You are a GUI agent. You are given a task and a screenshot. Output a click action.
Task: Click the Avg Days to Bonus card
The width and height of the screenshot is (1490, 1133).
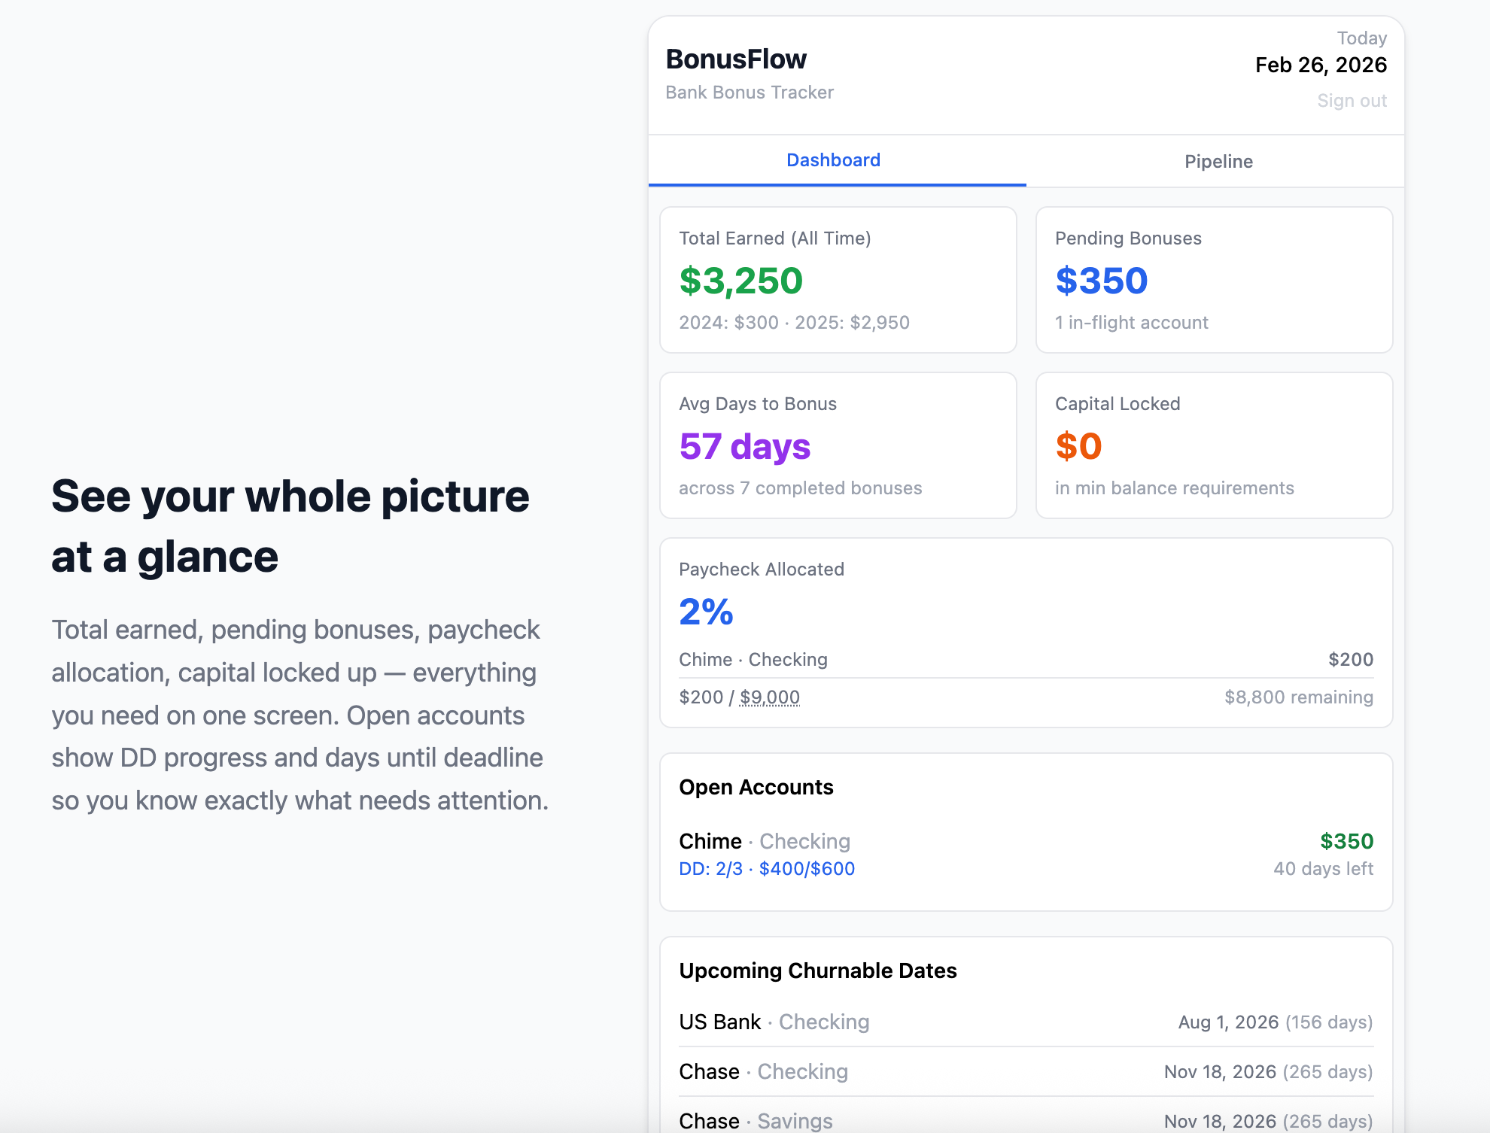click(x=838, y=445)
